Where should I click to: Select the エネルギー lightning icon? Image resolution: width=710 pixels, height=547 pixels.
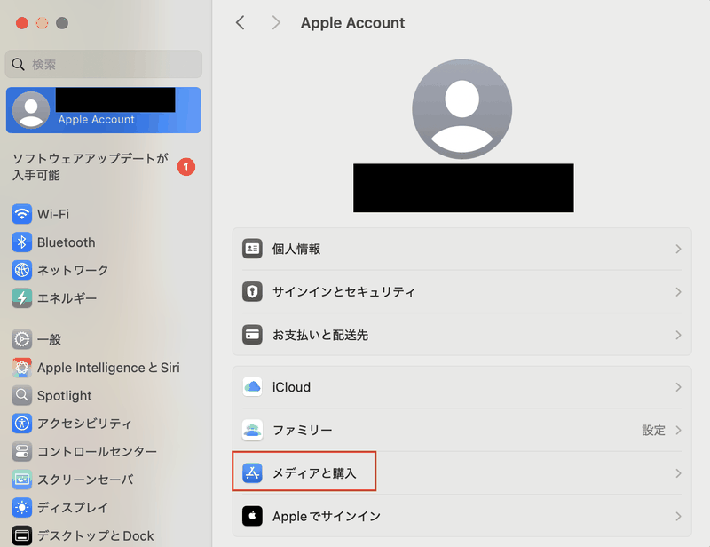[21, 298]
